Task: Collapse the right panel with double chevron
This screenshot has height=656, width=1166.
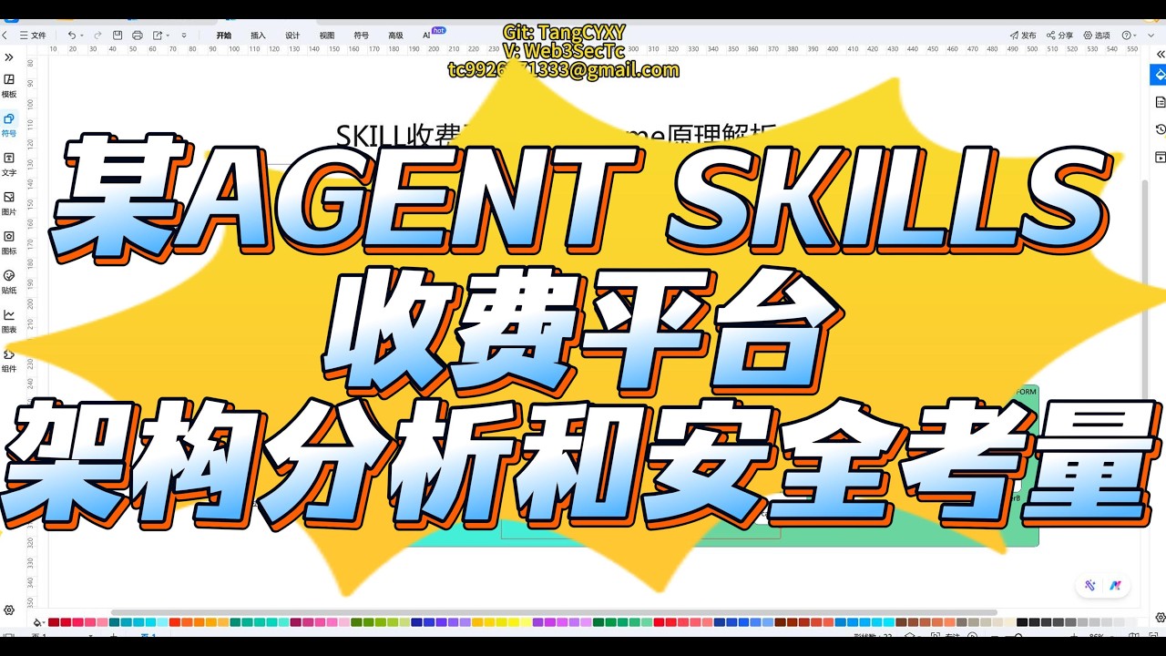Action: pos(1160,55)
